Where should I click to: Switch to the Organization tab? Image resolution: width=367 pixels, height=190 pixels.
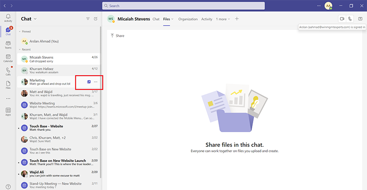[188, 19]
